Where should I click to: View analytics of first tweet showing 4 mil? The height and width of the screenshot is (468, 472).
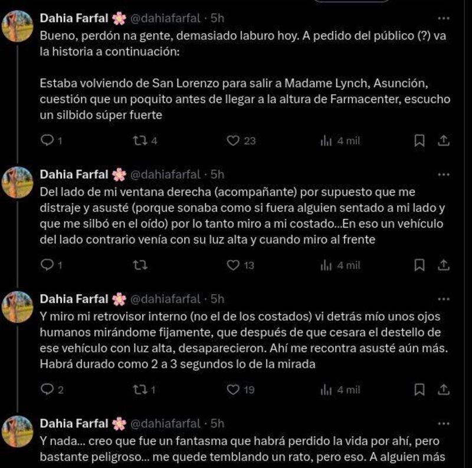pyautogui.click(x=340, y=140)
